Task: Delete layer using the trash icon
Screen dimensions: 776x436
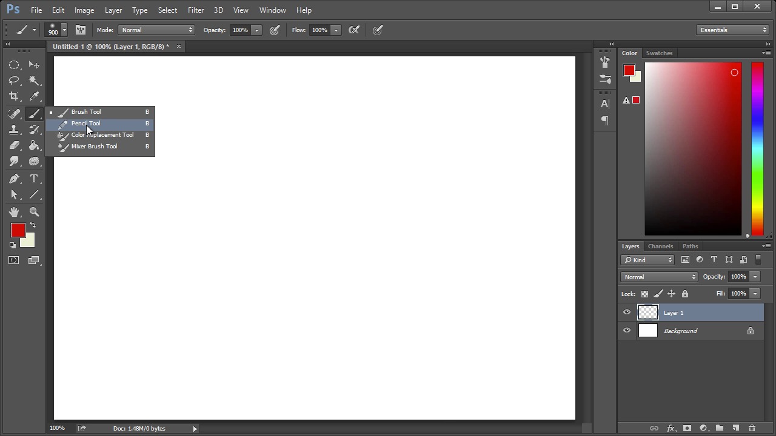Action: pos(752,428)
